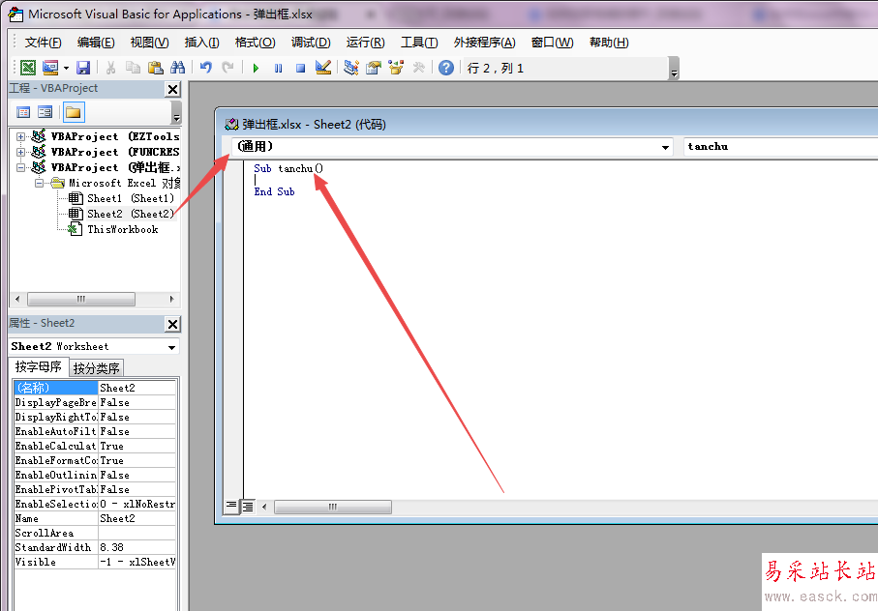Open the Properties Window toolbar icon

tap(374, 68)
